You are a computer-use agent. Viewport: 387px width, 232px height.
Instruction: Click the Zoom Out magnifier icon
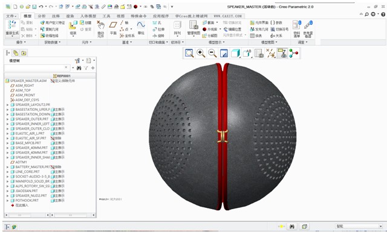212,53
